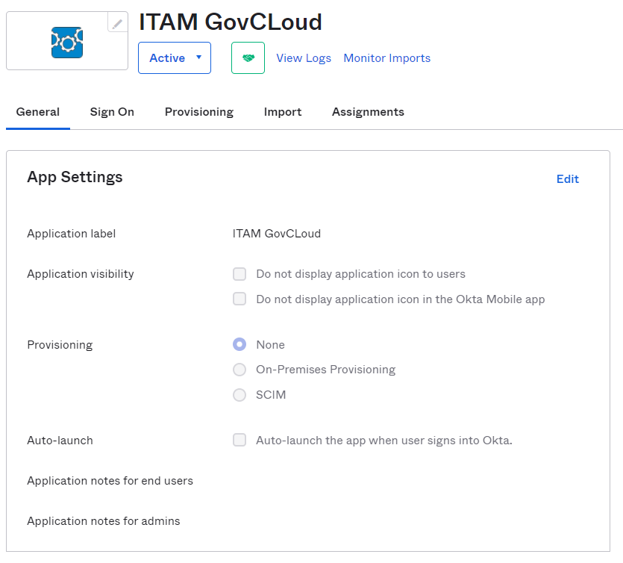Check 'Do not display icon in Okta Mobile app'
623x563 pixels.
click(240, 299)
